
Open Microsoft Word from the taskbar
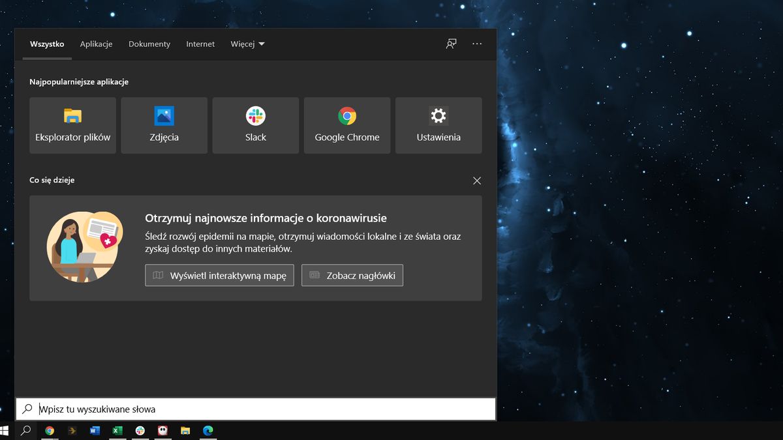[95, 430]
